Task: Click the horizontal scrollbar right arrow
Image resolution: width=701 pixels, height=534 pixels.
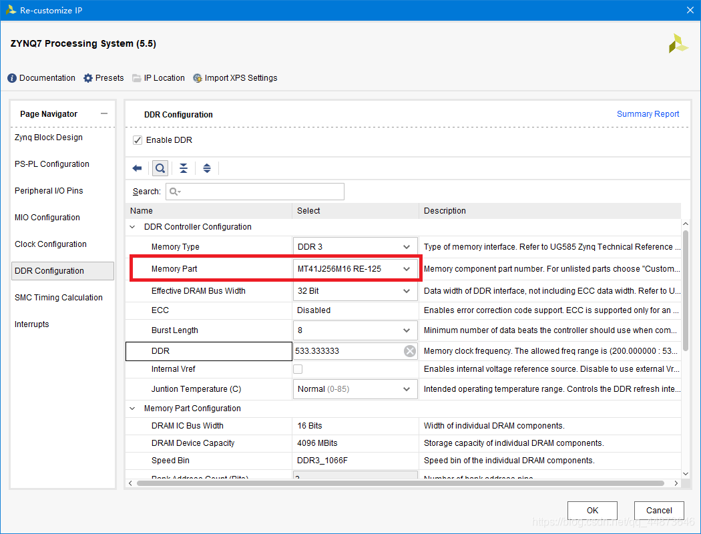Action: coord(676,483)
